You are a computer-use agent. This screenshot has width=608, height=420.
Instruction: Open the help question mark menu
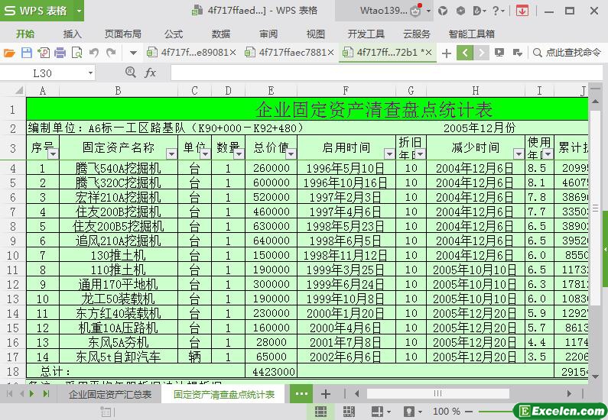point(498,11)
